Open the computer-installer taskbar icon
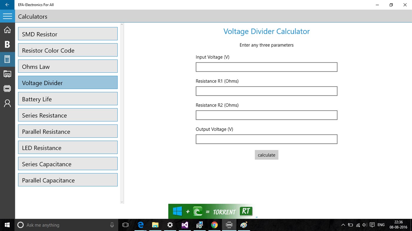Viewport: 412px width, 231px height. pyautogui.click(x=200, y=225)
